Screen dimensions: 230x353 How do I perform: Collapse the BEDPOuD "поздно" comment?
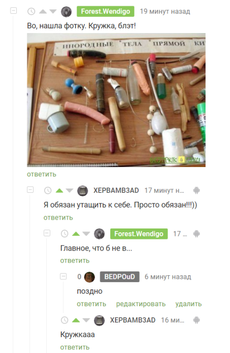tap(64, 276)
